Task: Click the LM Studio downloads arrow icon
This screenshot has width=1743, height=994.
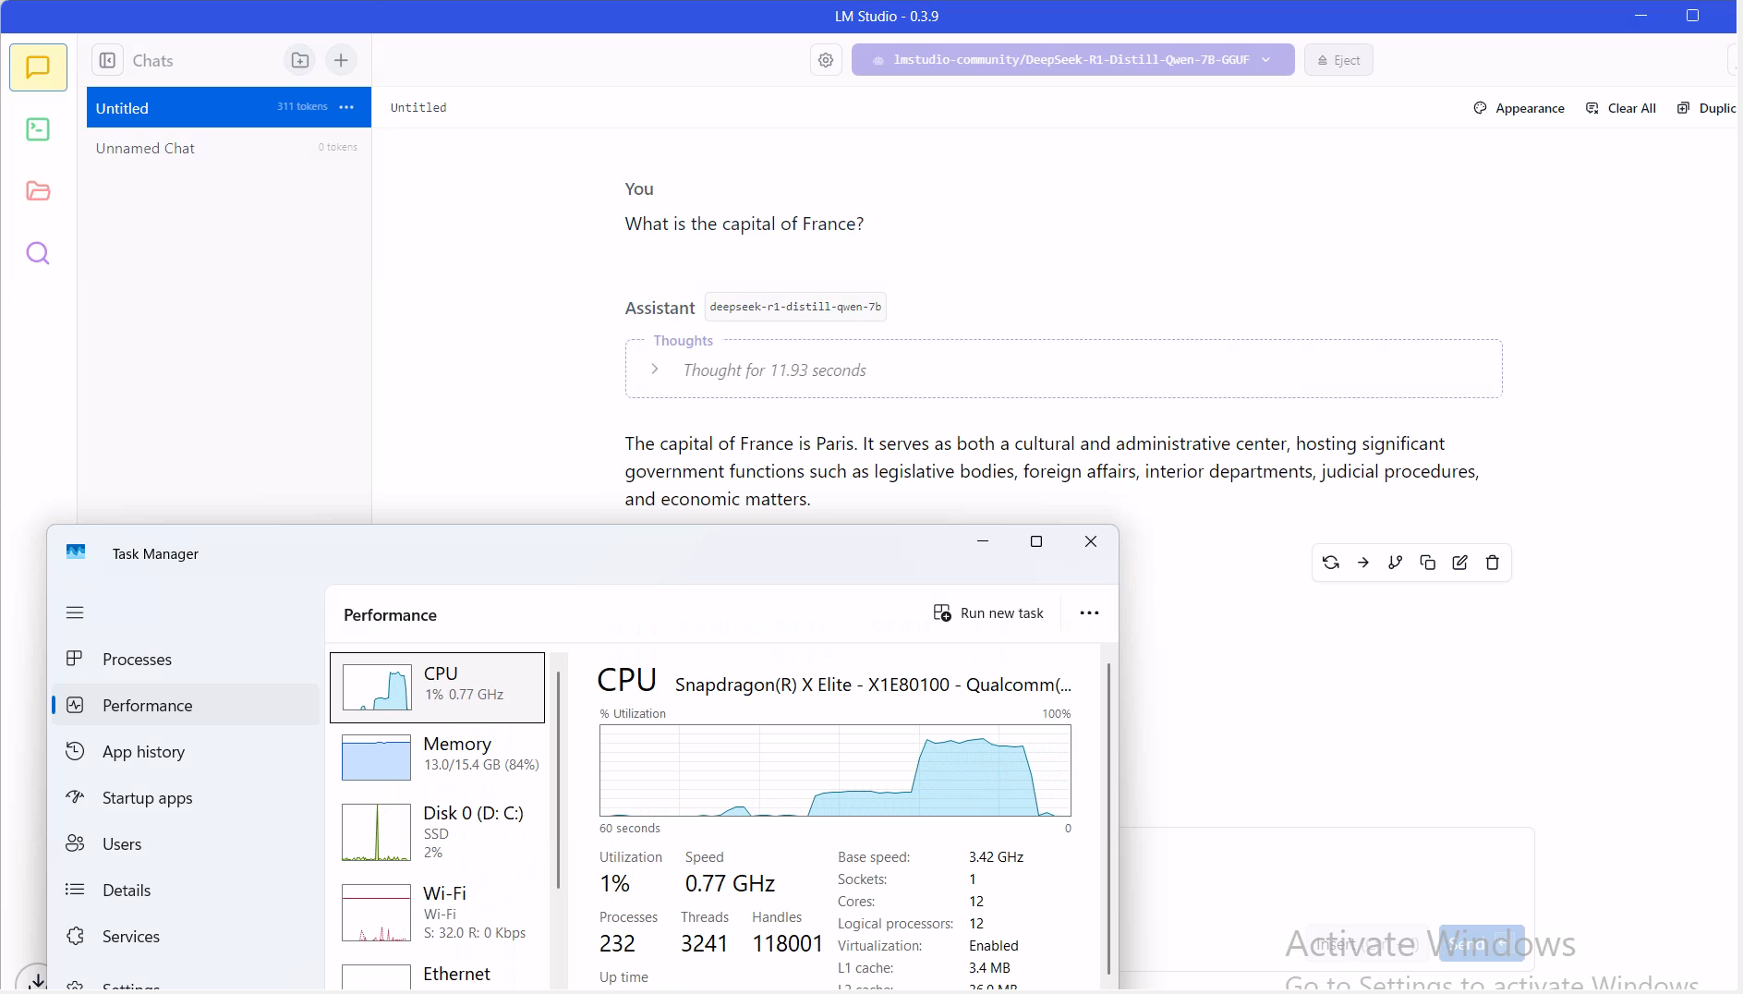Action: point(35,978)
